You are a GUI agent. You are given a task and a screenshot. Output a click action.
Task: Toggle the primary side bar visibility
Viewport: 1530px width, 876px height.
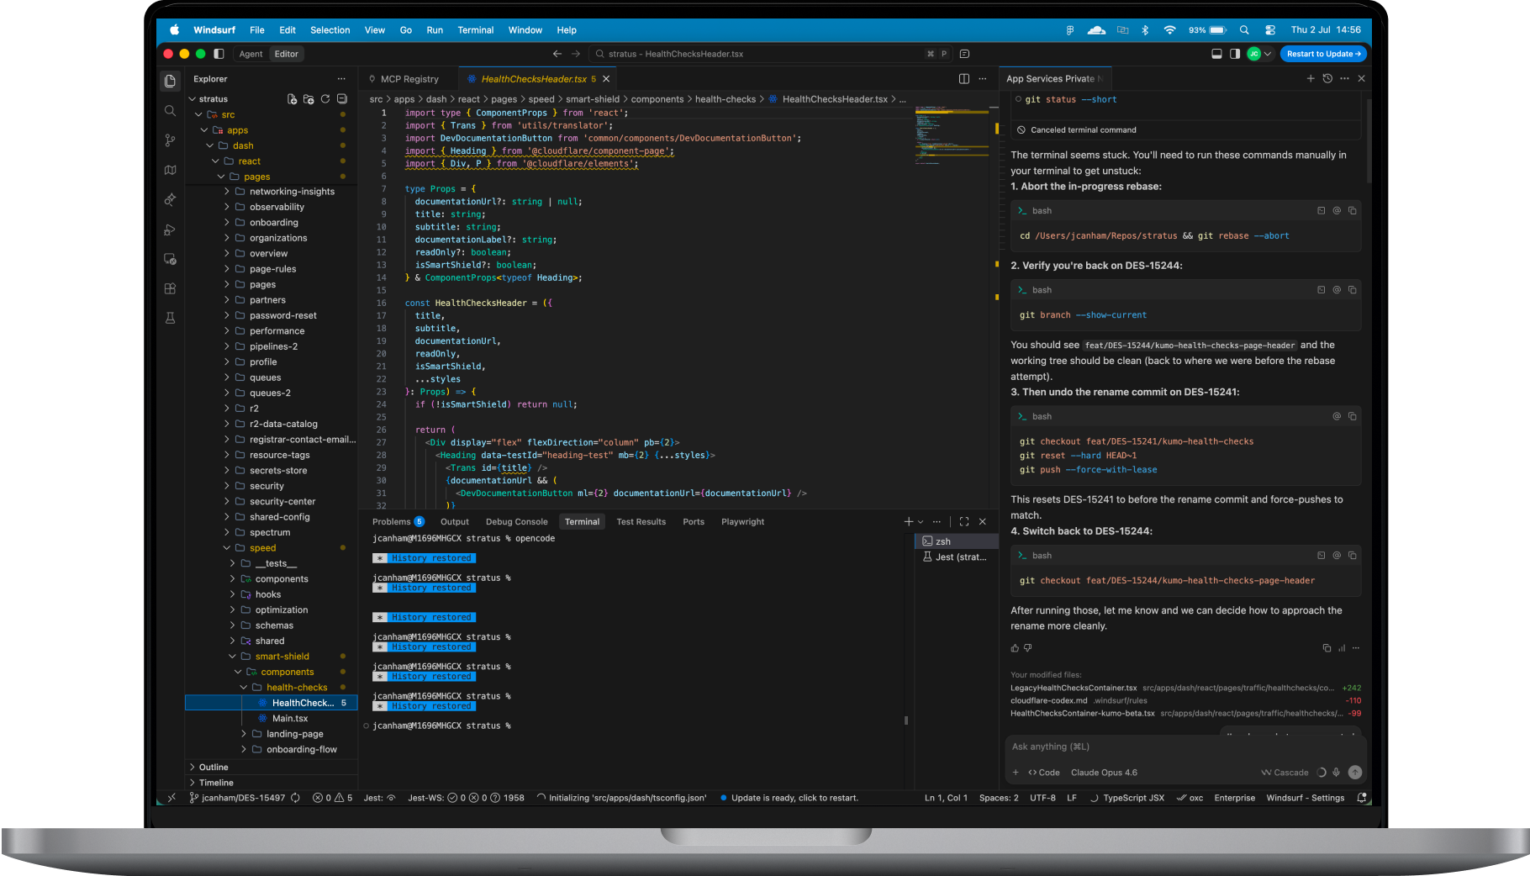pyautogui.click(x=219, y=54)
